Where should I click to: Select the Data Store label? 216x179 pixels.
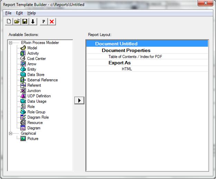(x=36, y=75)
